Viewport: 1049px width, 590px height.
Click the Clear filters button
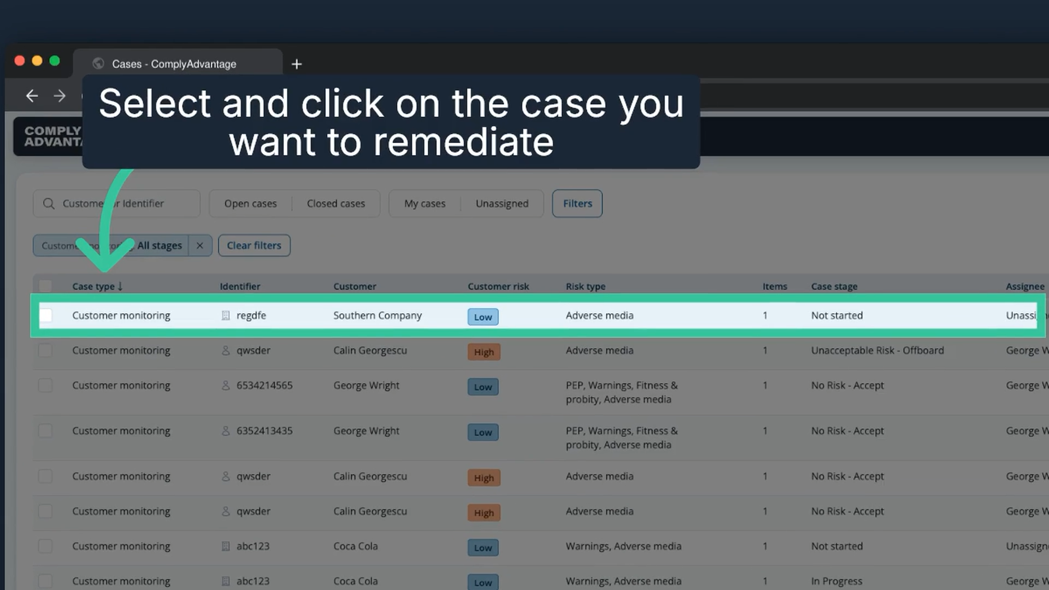[254, 246]
